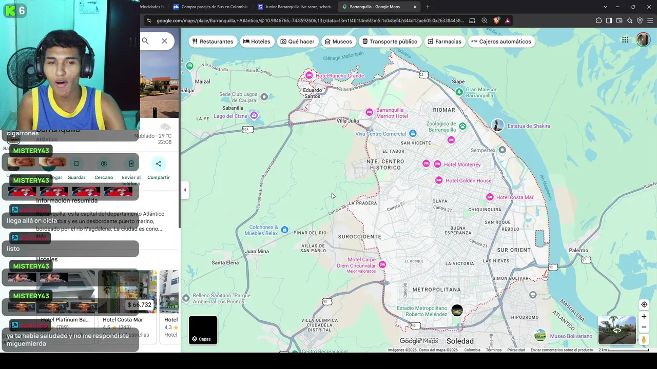Open Enviar comentarios sobre el producto link
The image size is (657, 369).
pos(562,350)
